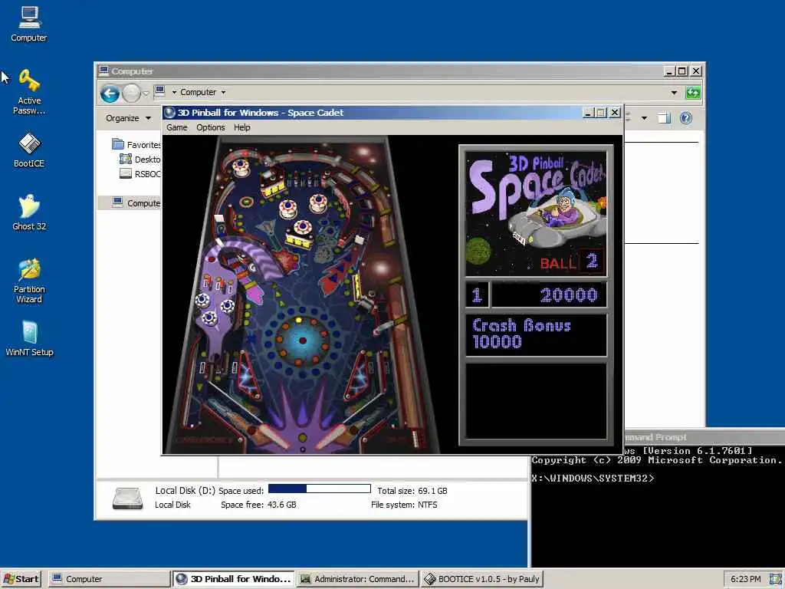Click BALL 2 indicator
This screenshot has width=785, height=589.
pyautogui.click(x=572, y=262)
